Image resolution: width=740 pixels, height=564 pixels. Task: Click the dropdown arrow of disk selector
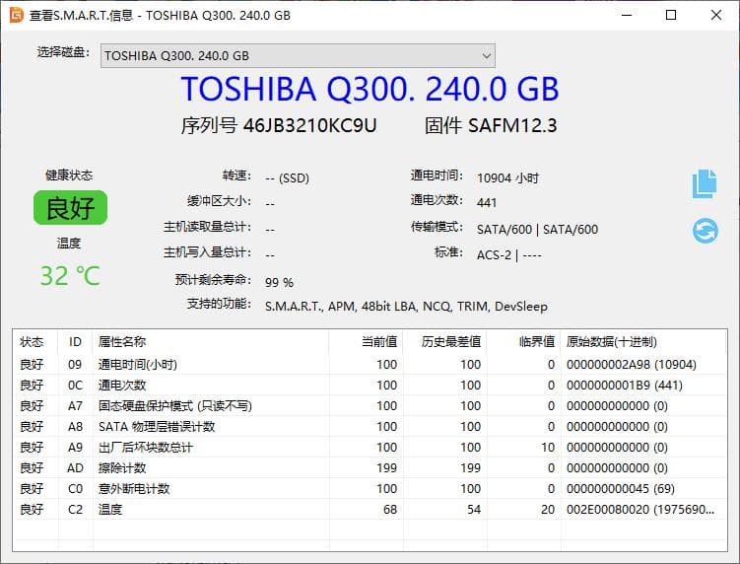pos(487,56)
